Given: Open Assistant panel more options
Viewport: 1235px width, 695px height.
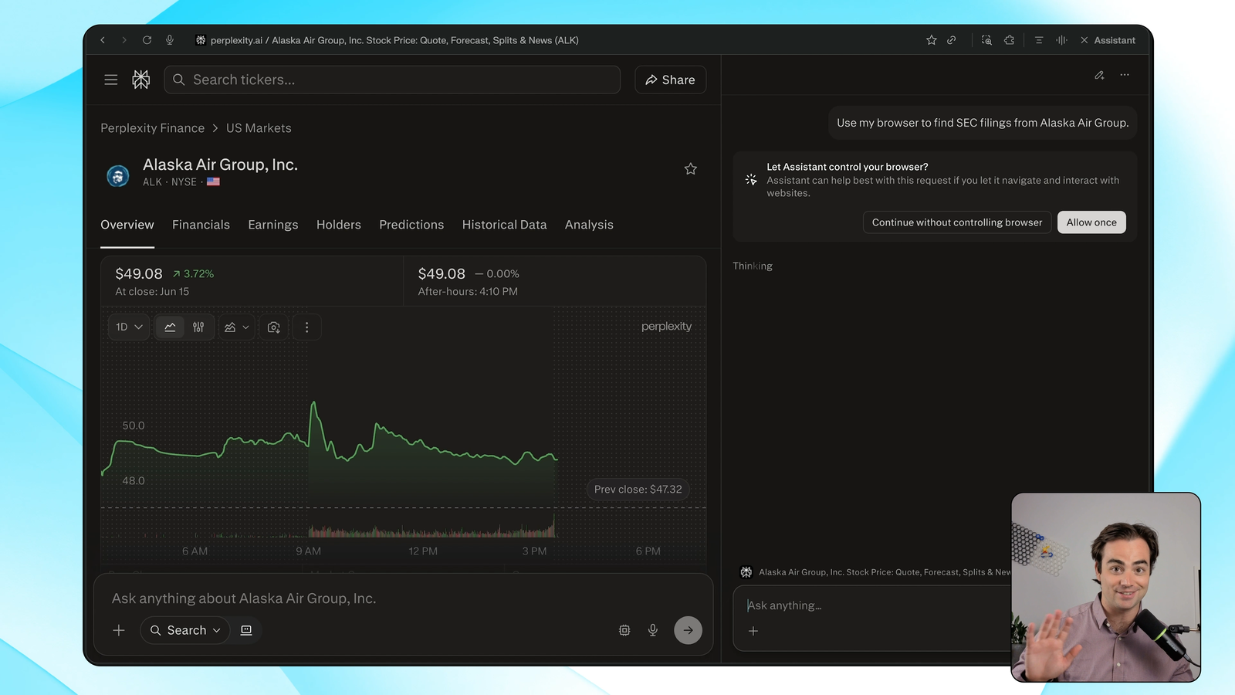Looking at the screenshot, I should [1125, 75].
